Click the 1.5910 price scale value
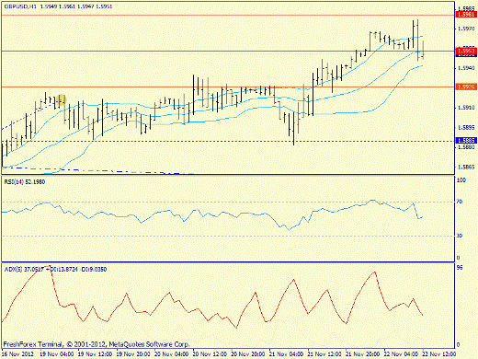This screenshot has height=359, width=478. tap(466, 108)
